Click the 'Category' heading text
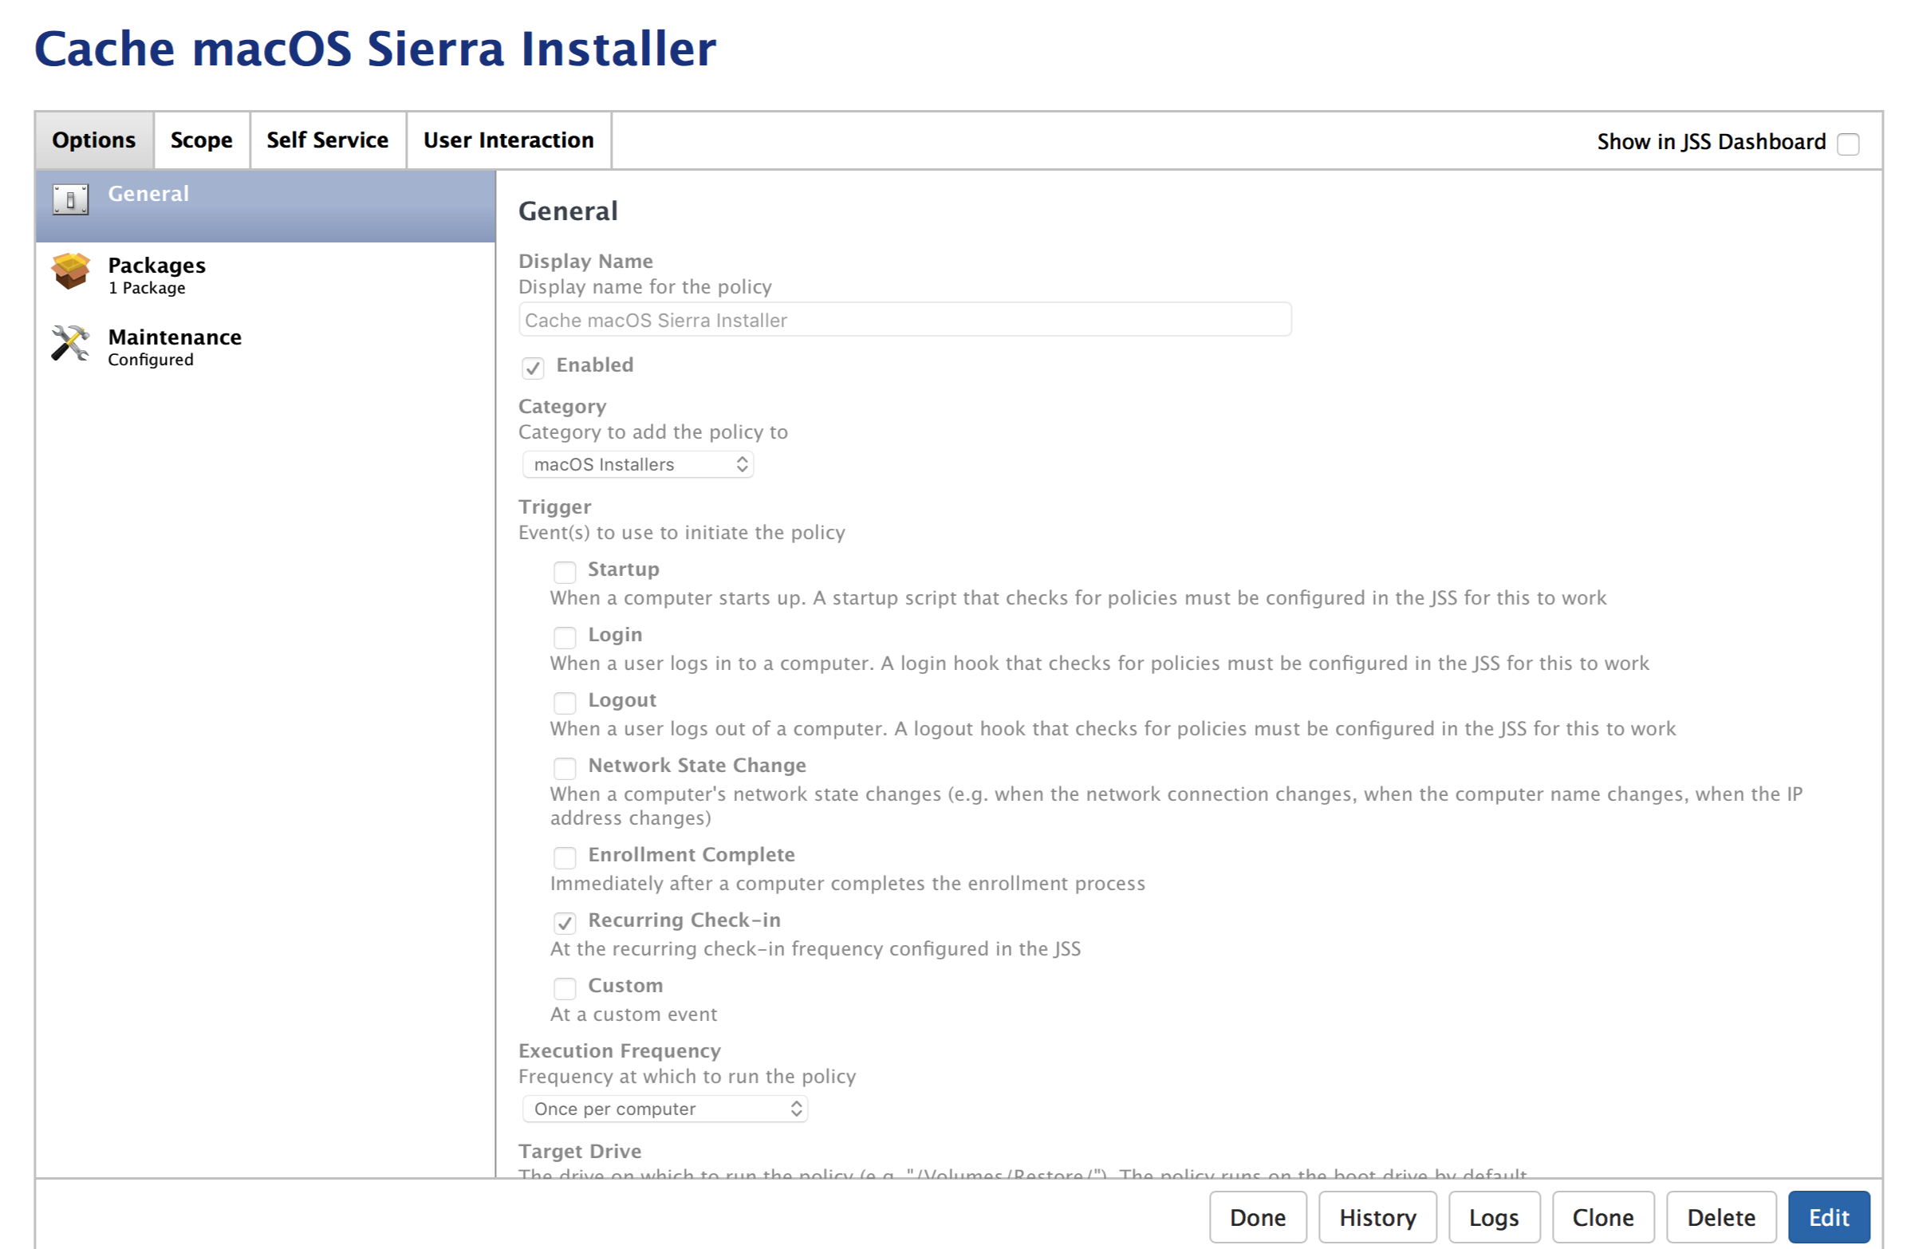The height and width of the screenshot is (1249, 1907). [562, 407]
